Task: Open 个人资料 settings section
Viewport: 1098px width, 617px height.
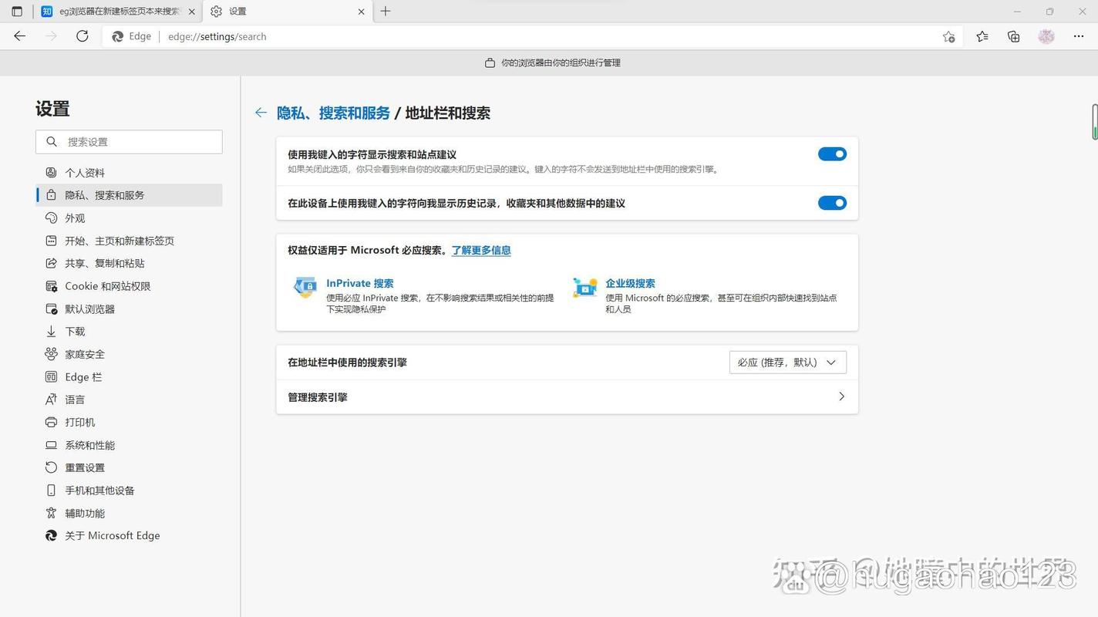Action: tap(129, 173)
